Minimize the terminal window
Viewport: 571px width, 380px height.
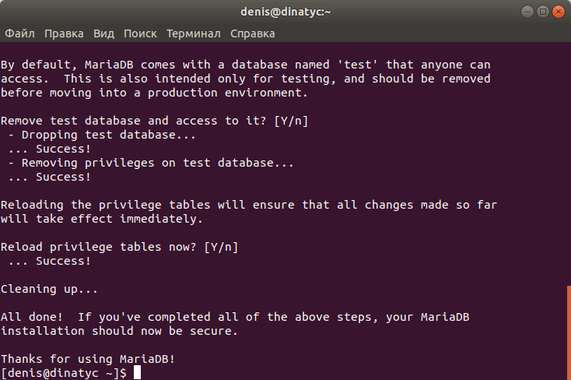click(527, 12)
